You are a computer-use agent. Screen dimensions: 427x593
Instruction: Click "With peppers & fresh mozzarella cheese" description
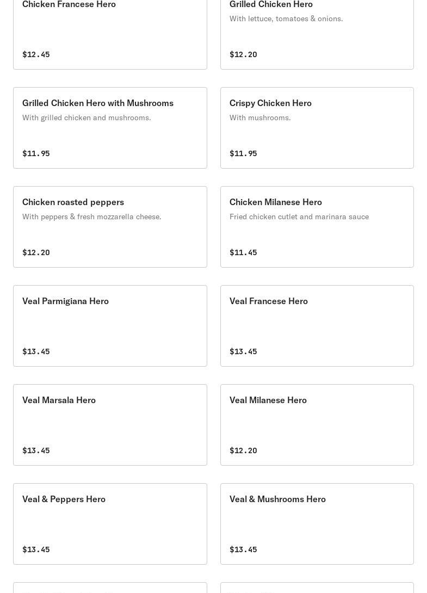[92, 217]
